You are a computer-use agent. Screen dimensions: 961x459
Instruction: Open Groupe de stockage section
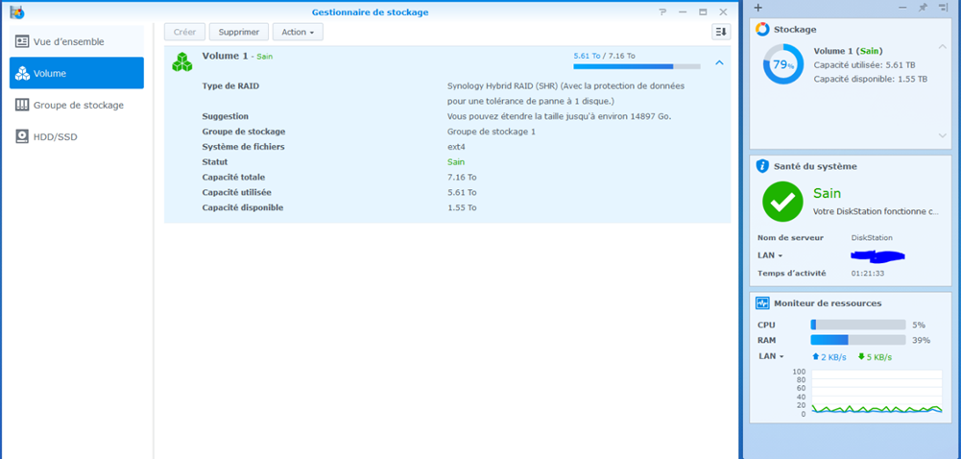pos(77,105)
